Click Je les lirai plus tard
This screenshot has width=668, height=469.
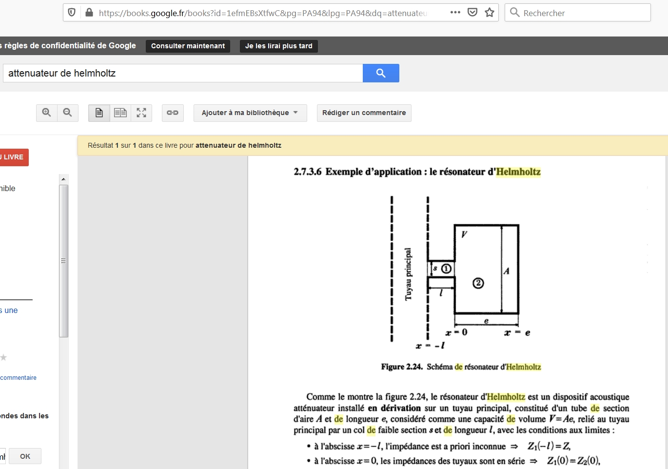pyautogui.click(x=279, y=46)
